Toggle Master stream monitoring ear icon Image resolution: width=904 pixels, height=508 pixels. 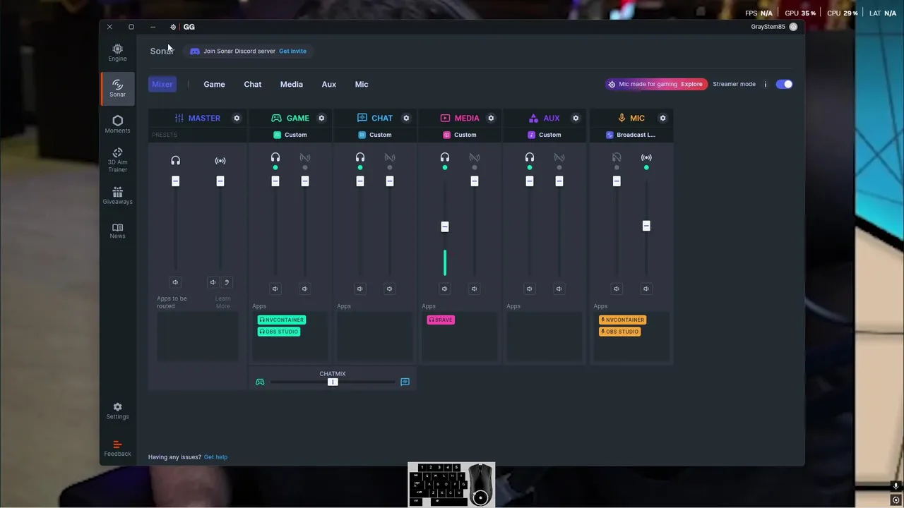227,282
